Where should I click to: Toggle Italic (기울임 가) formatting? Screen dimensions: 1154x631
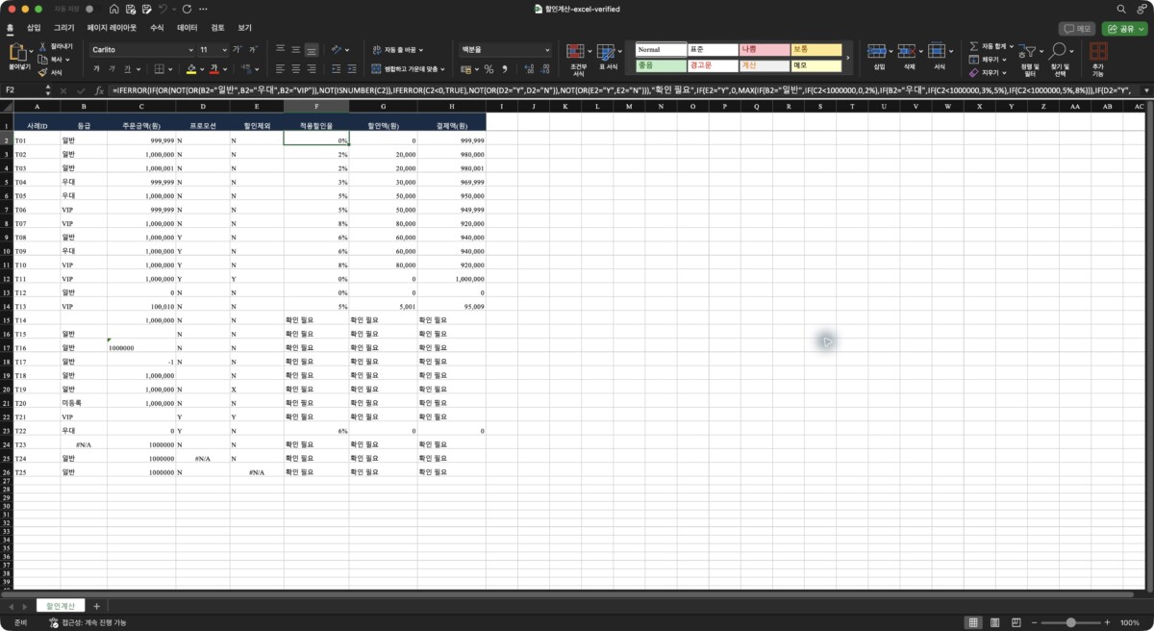113,69
